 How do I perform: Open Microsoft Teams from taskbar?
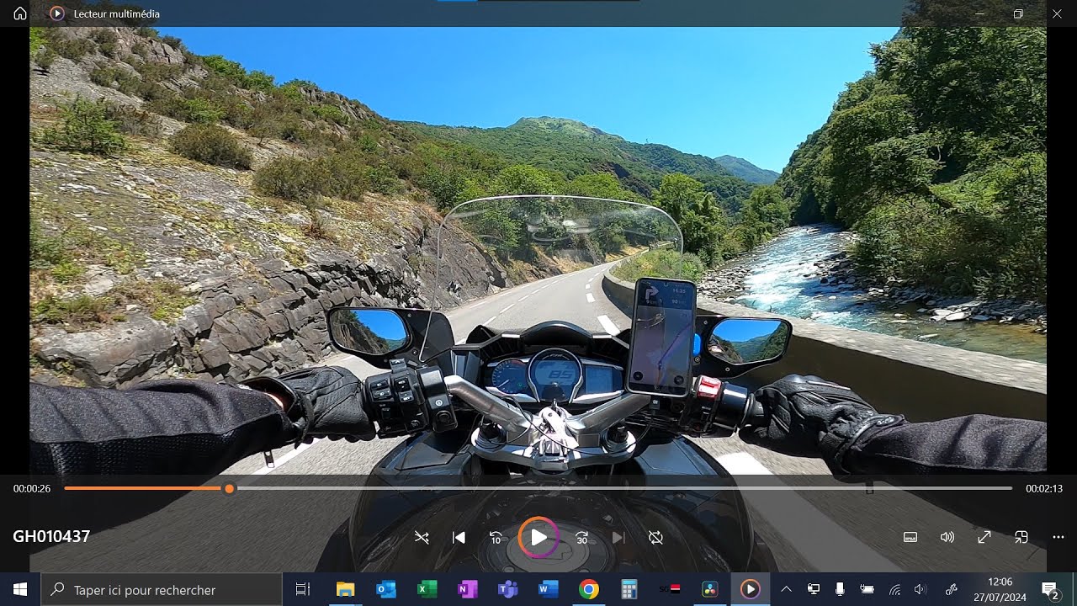[507, 589]
